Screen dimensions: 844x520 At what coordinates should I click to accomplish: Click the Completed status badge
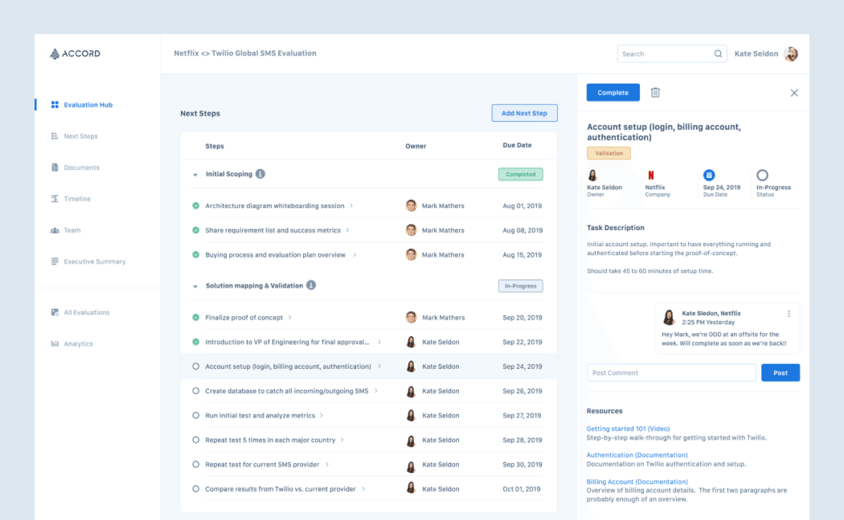coord(521,174)
